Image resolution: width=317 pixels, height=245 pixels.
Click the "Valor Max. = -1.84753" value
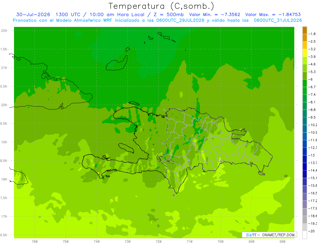[273, 15]
